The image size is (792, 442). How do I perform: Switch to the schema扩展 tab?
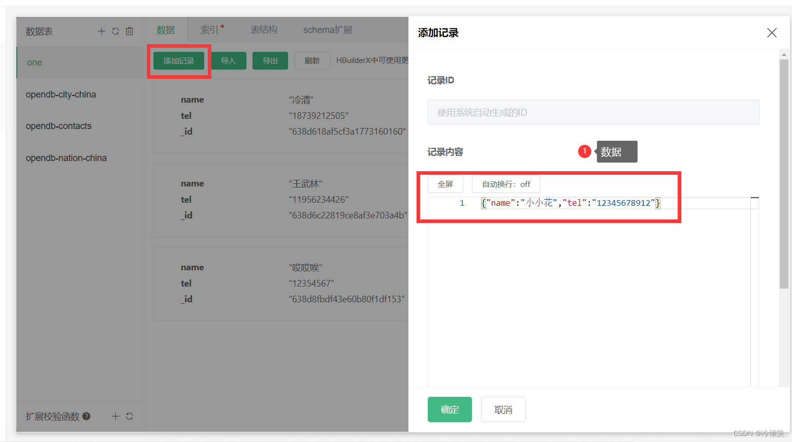pyautogui.click(x=328, y=30)
